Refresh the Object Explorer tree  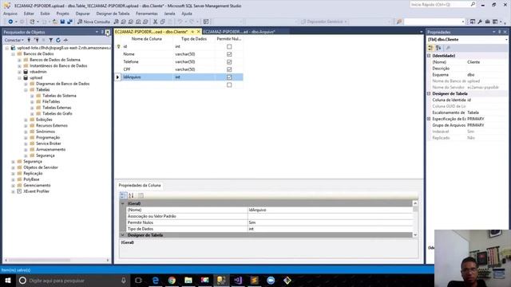pyautogui.click(x=58, y=40)
